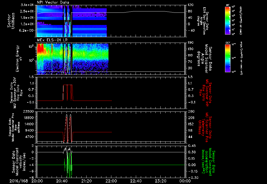Click the 120 degree elevation tick label
Image resolution: width=267 pixels, height=184 pixels.
click(x=191, y=5)
